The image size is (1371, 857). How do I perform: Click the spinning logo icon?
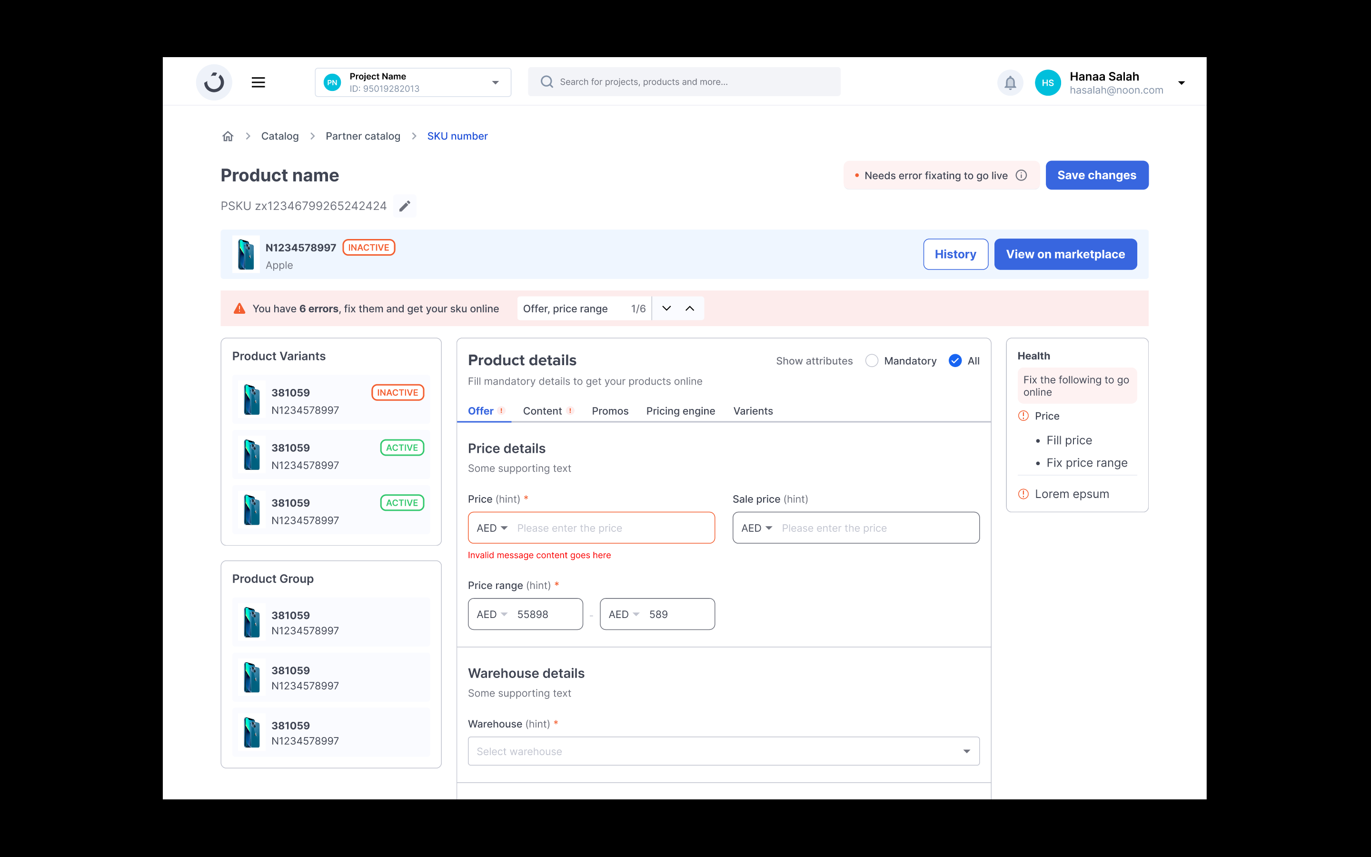(x=214, y=83)
